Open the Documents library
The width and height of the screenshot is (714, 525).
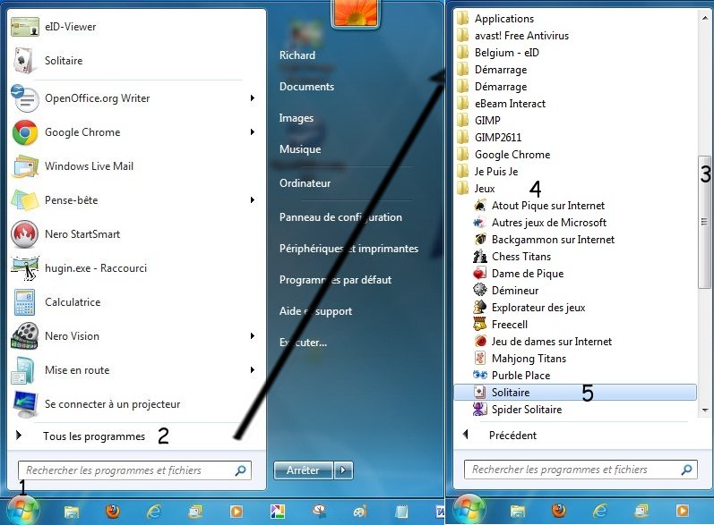(x=307, y=87)
